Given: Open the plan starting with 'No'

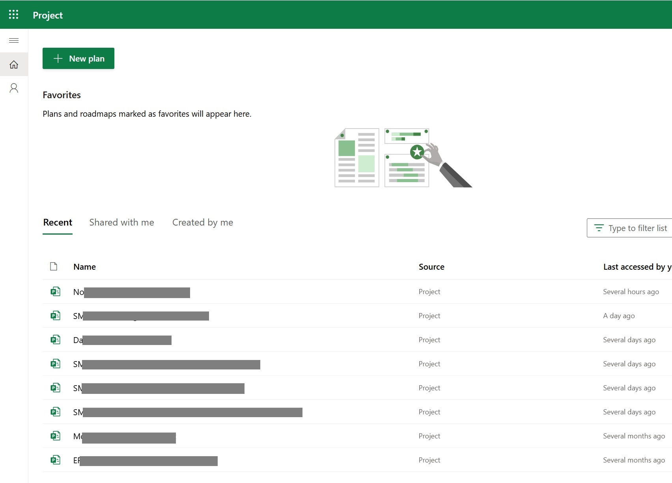Looking at the screenshot, I should [132, 292].
